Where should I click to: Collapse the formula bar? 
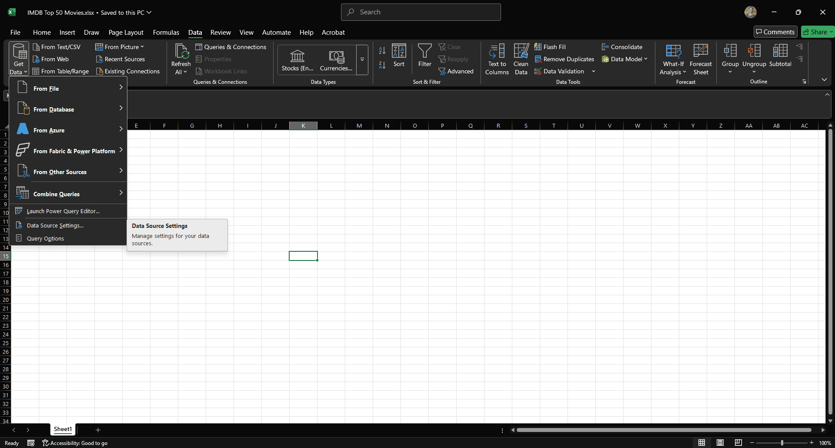point(827,95)
